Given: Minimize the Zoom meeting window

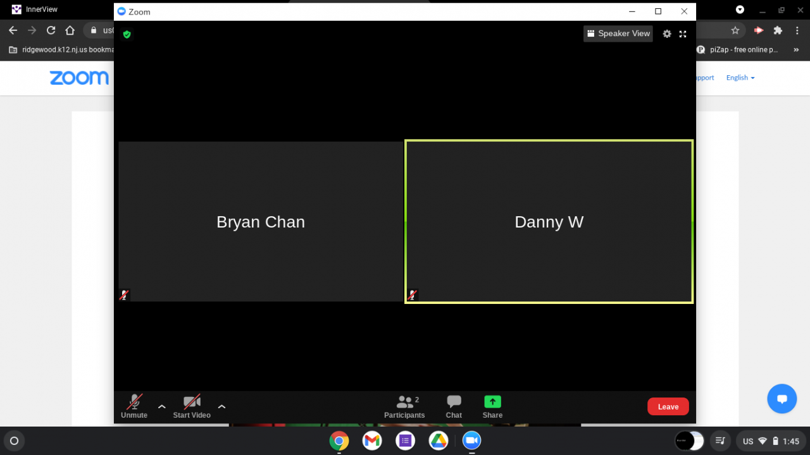Looking at the screenshot, I should coord(632,11).
